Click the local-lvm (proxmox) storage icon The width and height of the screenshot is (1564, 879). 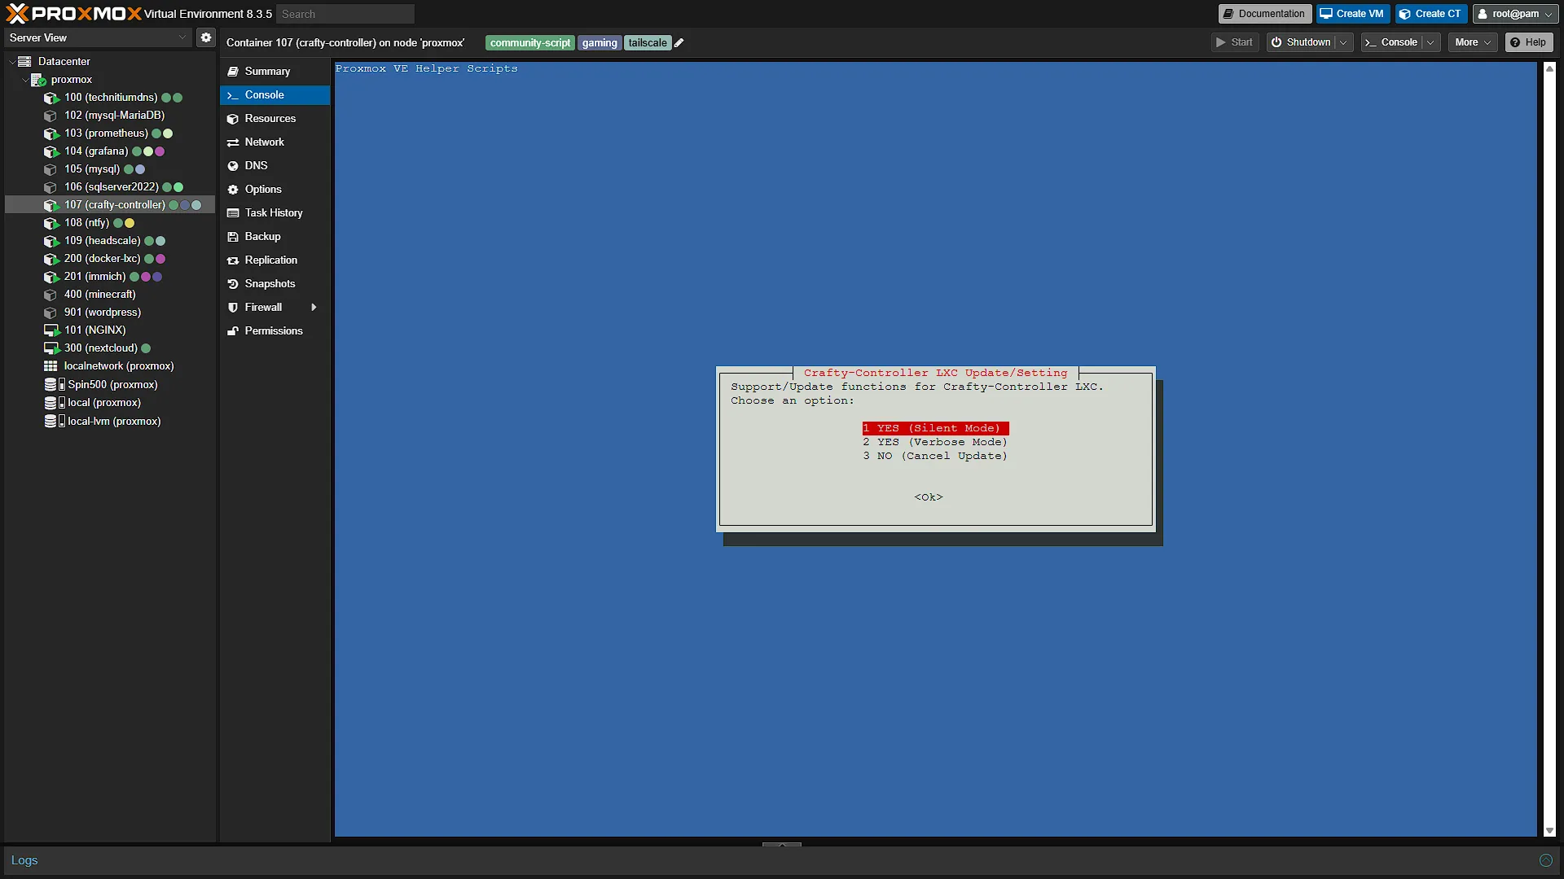54,422
